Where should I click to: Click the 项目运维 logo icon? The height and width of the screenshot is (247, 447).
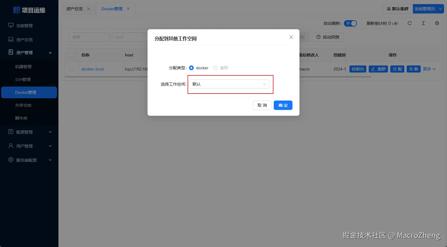(17, 10)
